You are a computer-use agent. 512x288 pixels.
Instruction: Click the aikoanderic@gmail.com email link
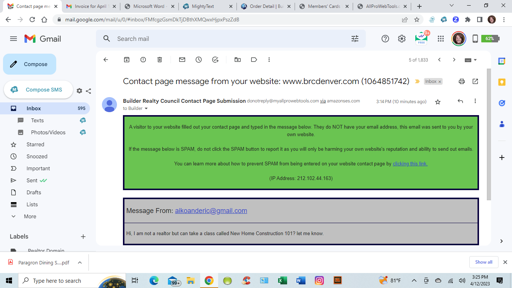pos(211,211)
